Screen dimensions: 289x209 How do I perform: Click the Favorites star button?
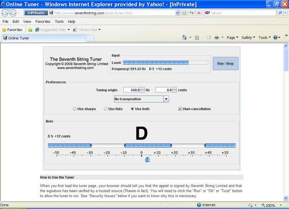12,30
